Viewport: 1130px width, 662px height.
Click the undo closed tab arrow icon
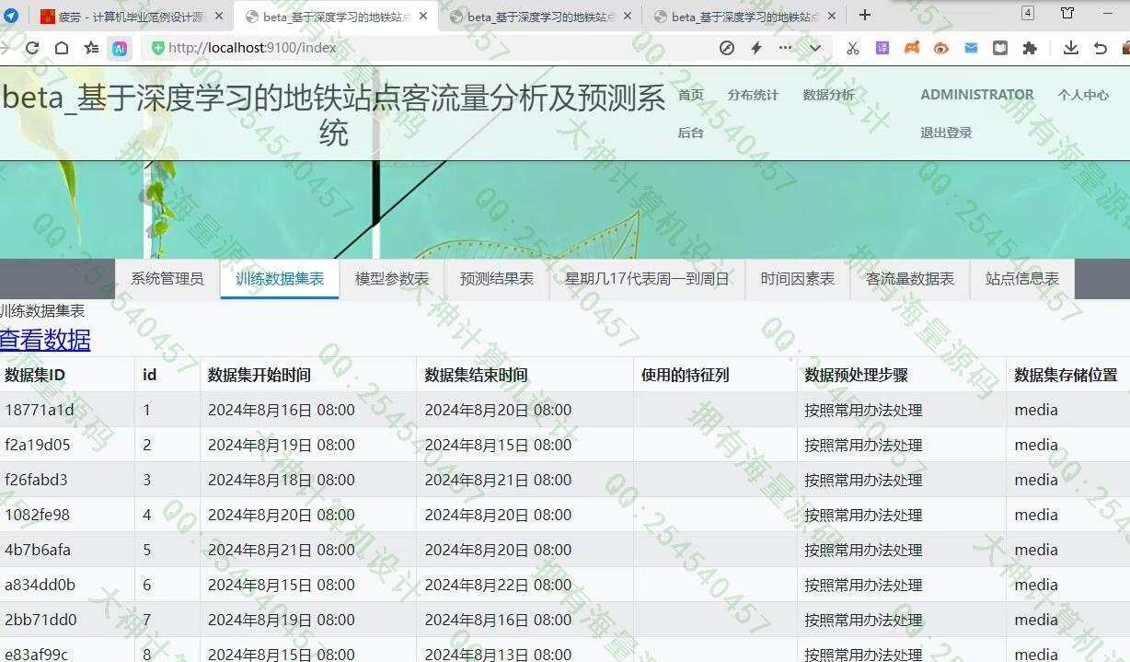tap(1101, 48)
